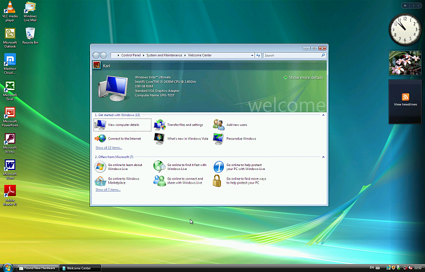Select the Adobe Reader desktop icon

[x=10, y=195]
